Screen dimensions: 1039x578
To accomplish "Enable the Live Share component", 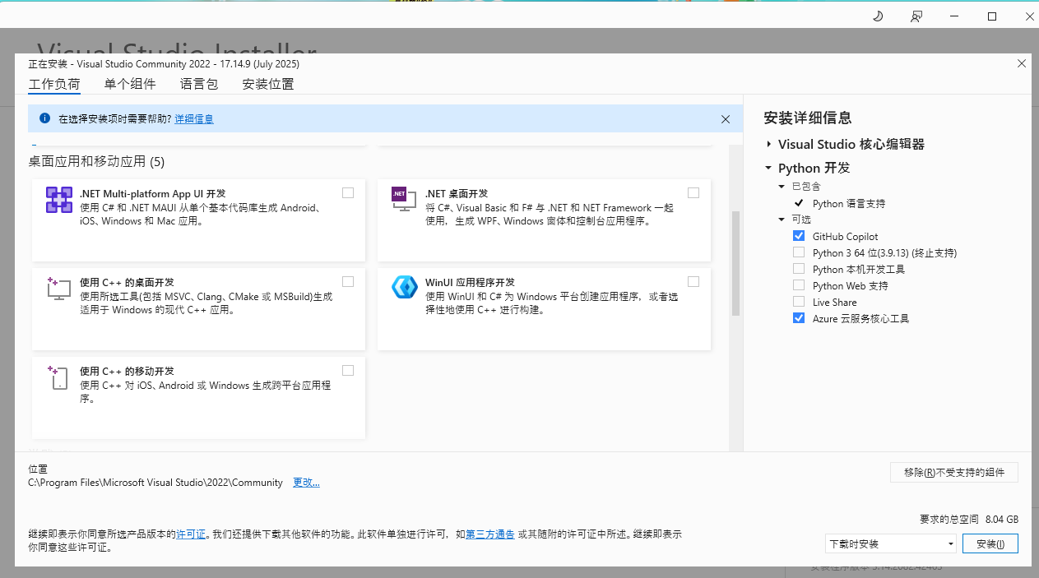I will [799, 302].
